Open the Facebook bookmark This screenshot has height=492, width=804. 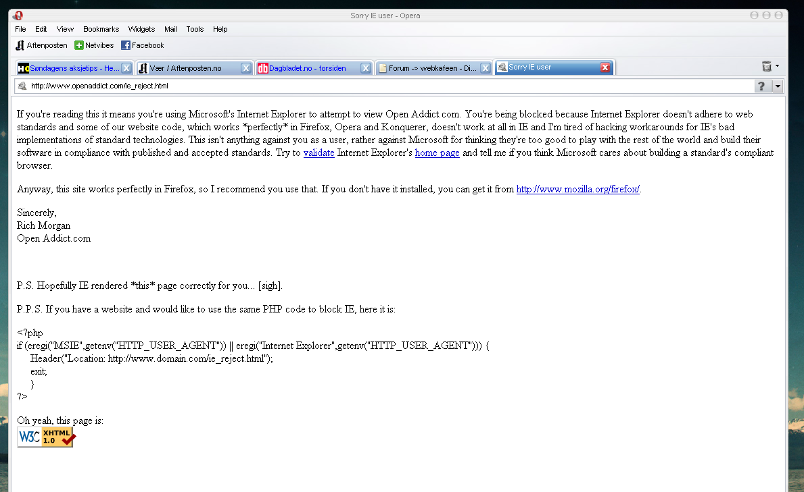click(142, 46)
